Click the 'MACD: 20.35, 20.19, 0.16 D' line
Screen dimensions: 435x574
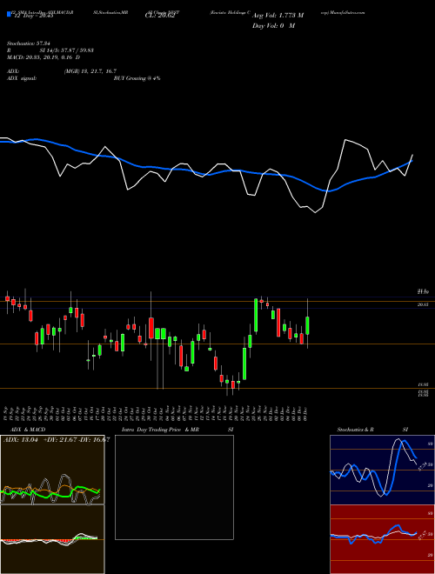43,57
